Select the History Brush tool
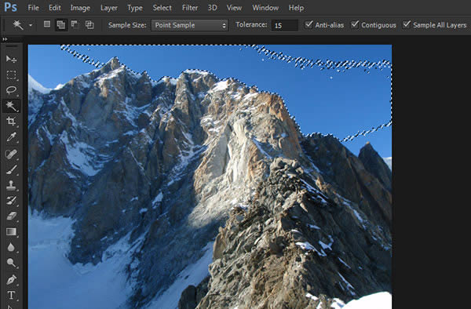 click(11, 201)
